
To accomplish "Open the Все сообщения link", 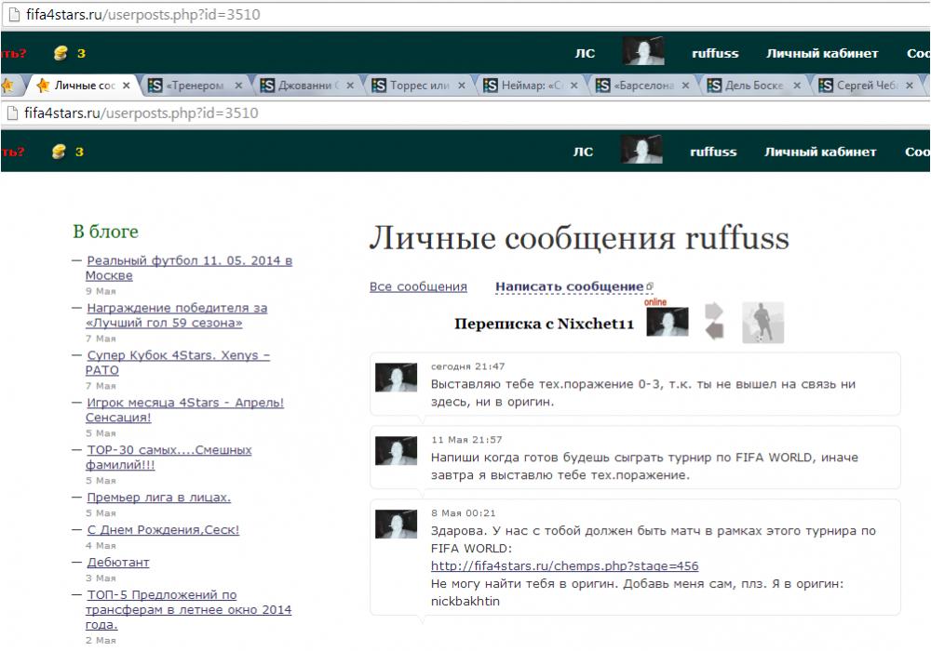I will click(418, 286).
